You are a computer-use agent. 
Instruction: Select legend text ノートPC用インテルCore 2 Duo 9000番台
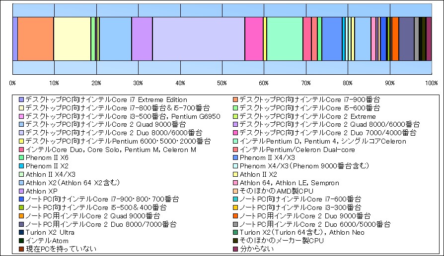pyautogui.click(x=305, y=216)
